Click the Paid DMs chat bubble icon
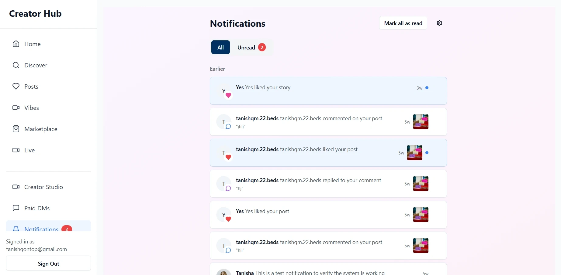 [x=16, y=208]
